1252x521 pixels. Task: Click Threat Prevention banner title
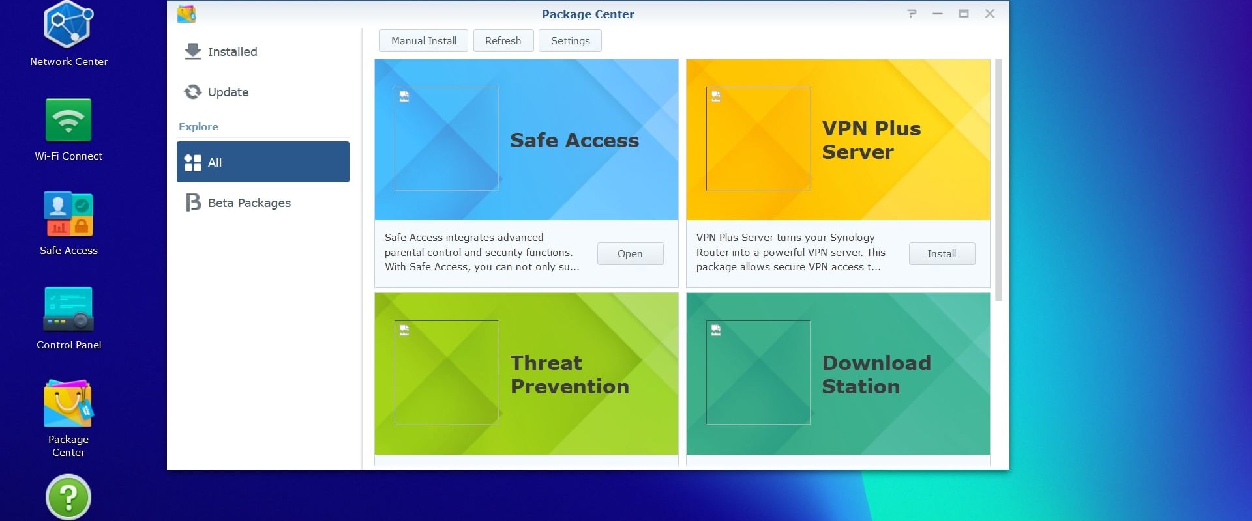[570, 374]
